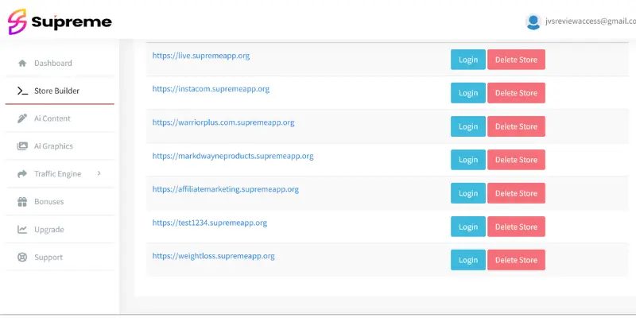Screen dimensions: 636x318
Task: Click the Upgrade chart icon
Action: [22, 230]
